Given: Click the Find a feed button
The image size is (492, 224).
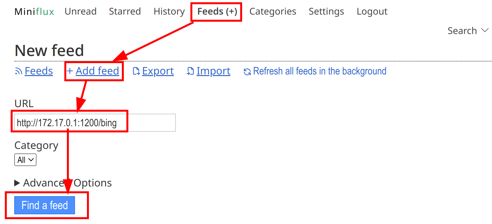Looking at the screenshot, I should (45, 205).
